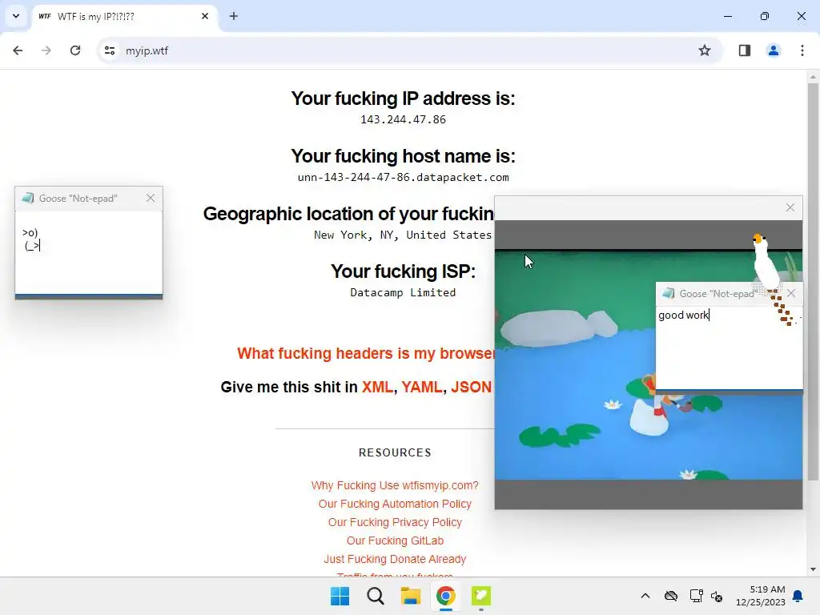
Task: Close the goose pond image window
Action: [x=790, y=207]
